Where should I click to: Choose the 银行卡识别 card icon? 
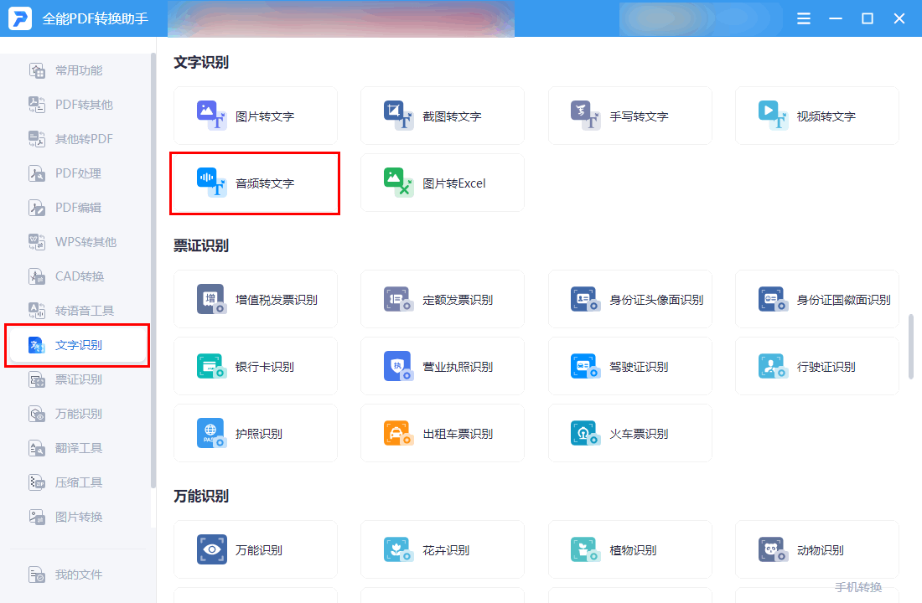coord(212,366)
